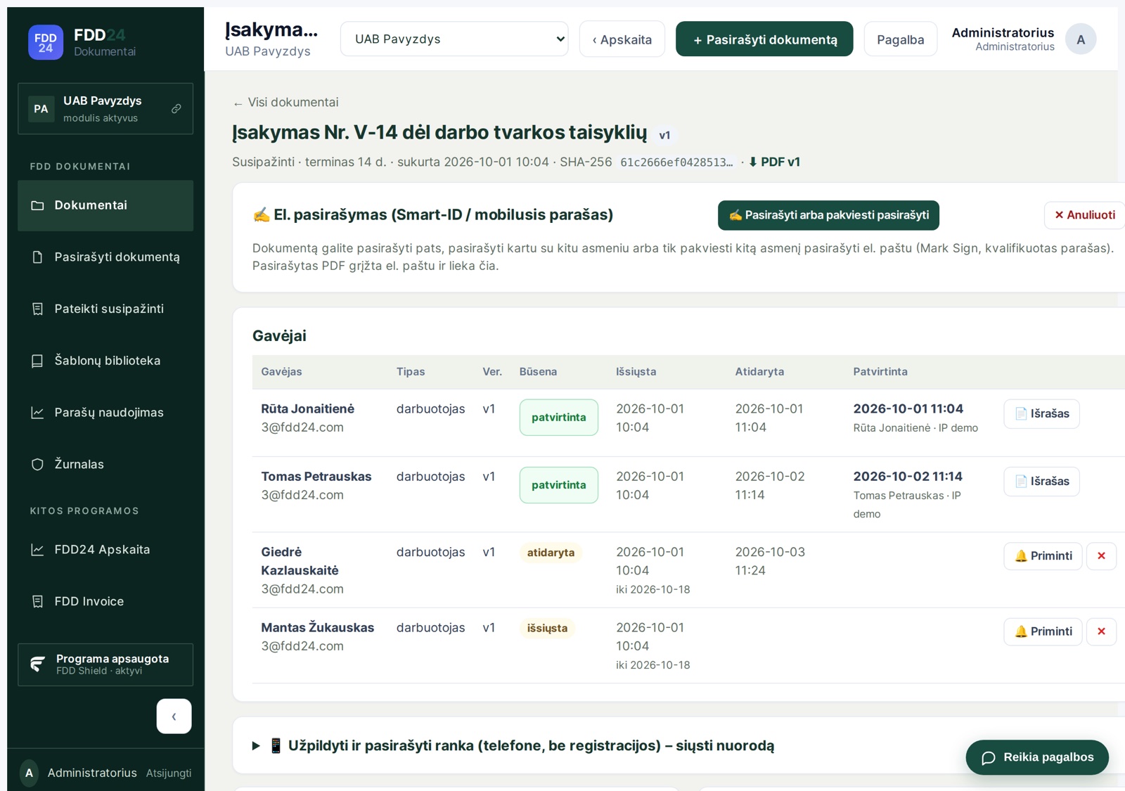Click the FDD Invoice receipt icon
Image resolution: width=1125 pixels, height=791 pixels.
coord(37,601)
